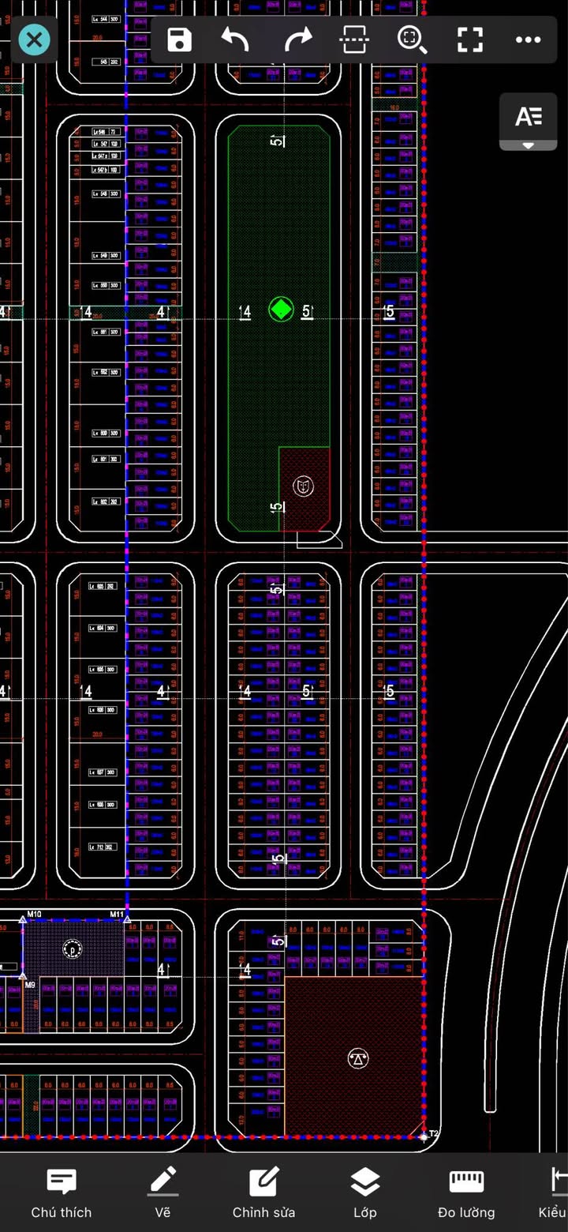
Task: Enter fullscreen view mode
Action: [x=470, y=39]
